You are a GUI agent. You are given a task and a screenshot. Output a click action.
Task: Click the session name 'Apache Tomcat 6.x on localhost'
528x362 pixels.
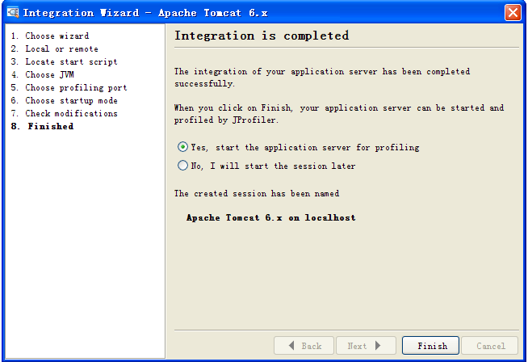(270, 217)
